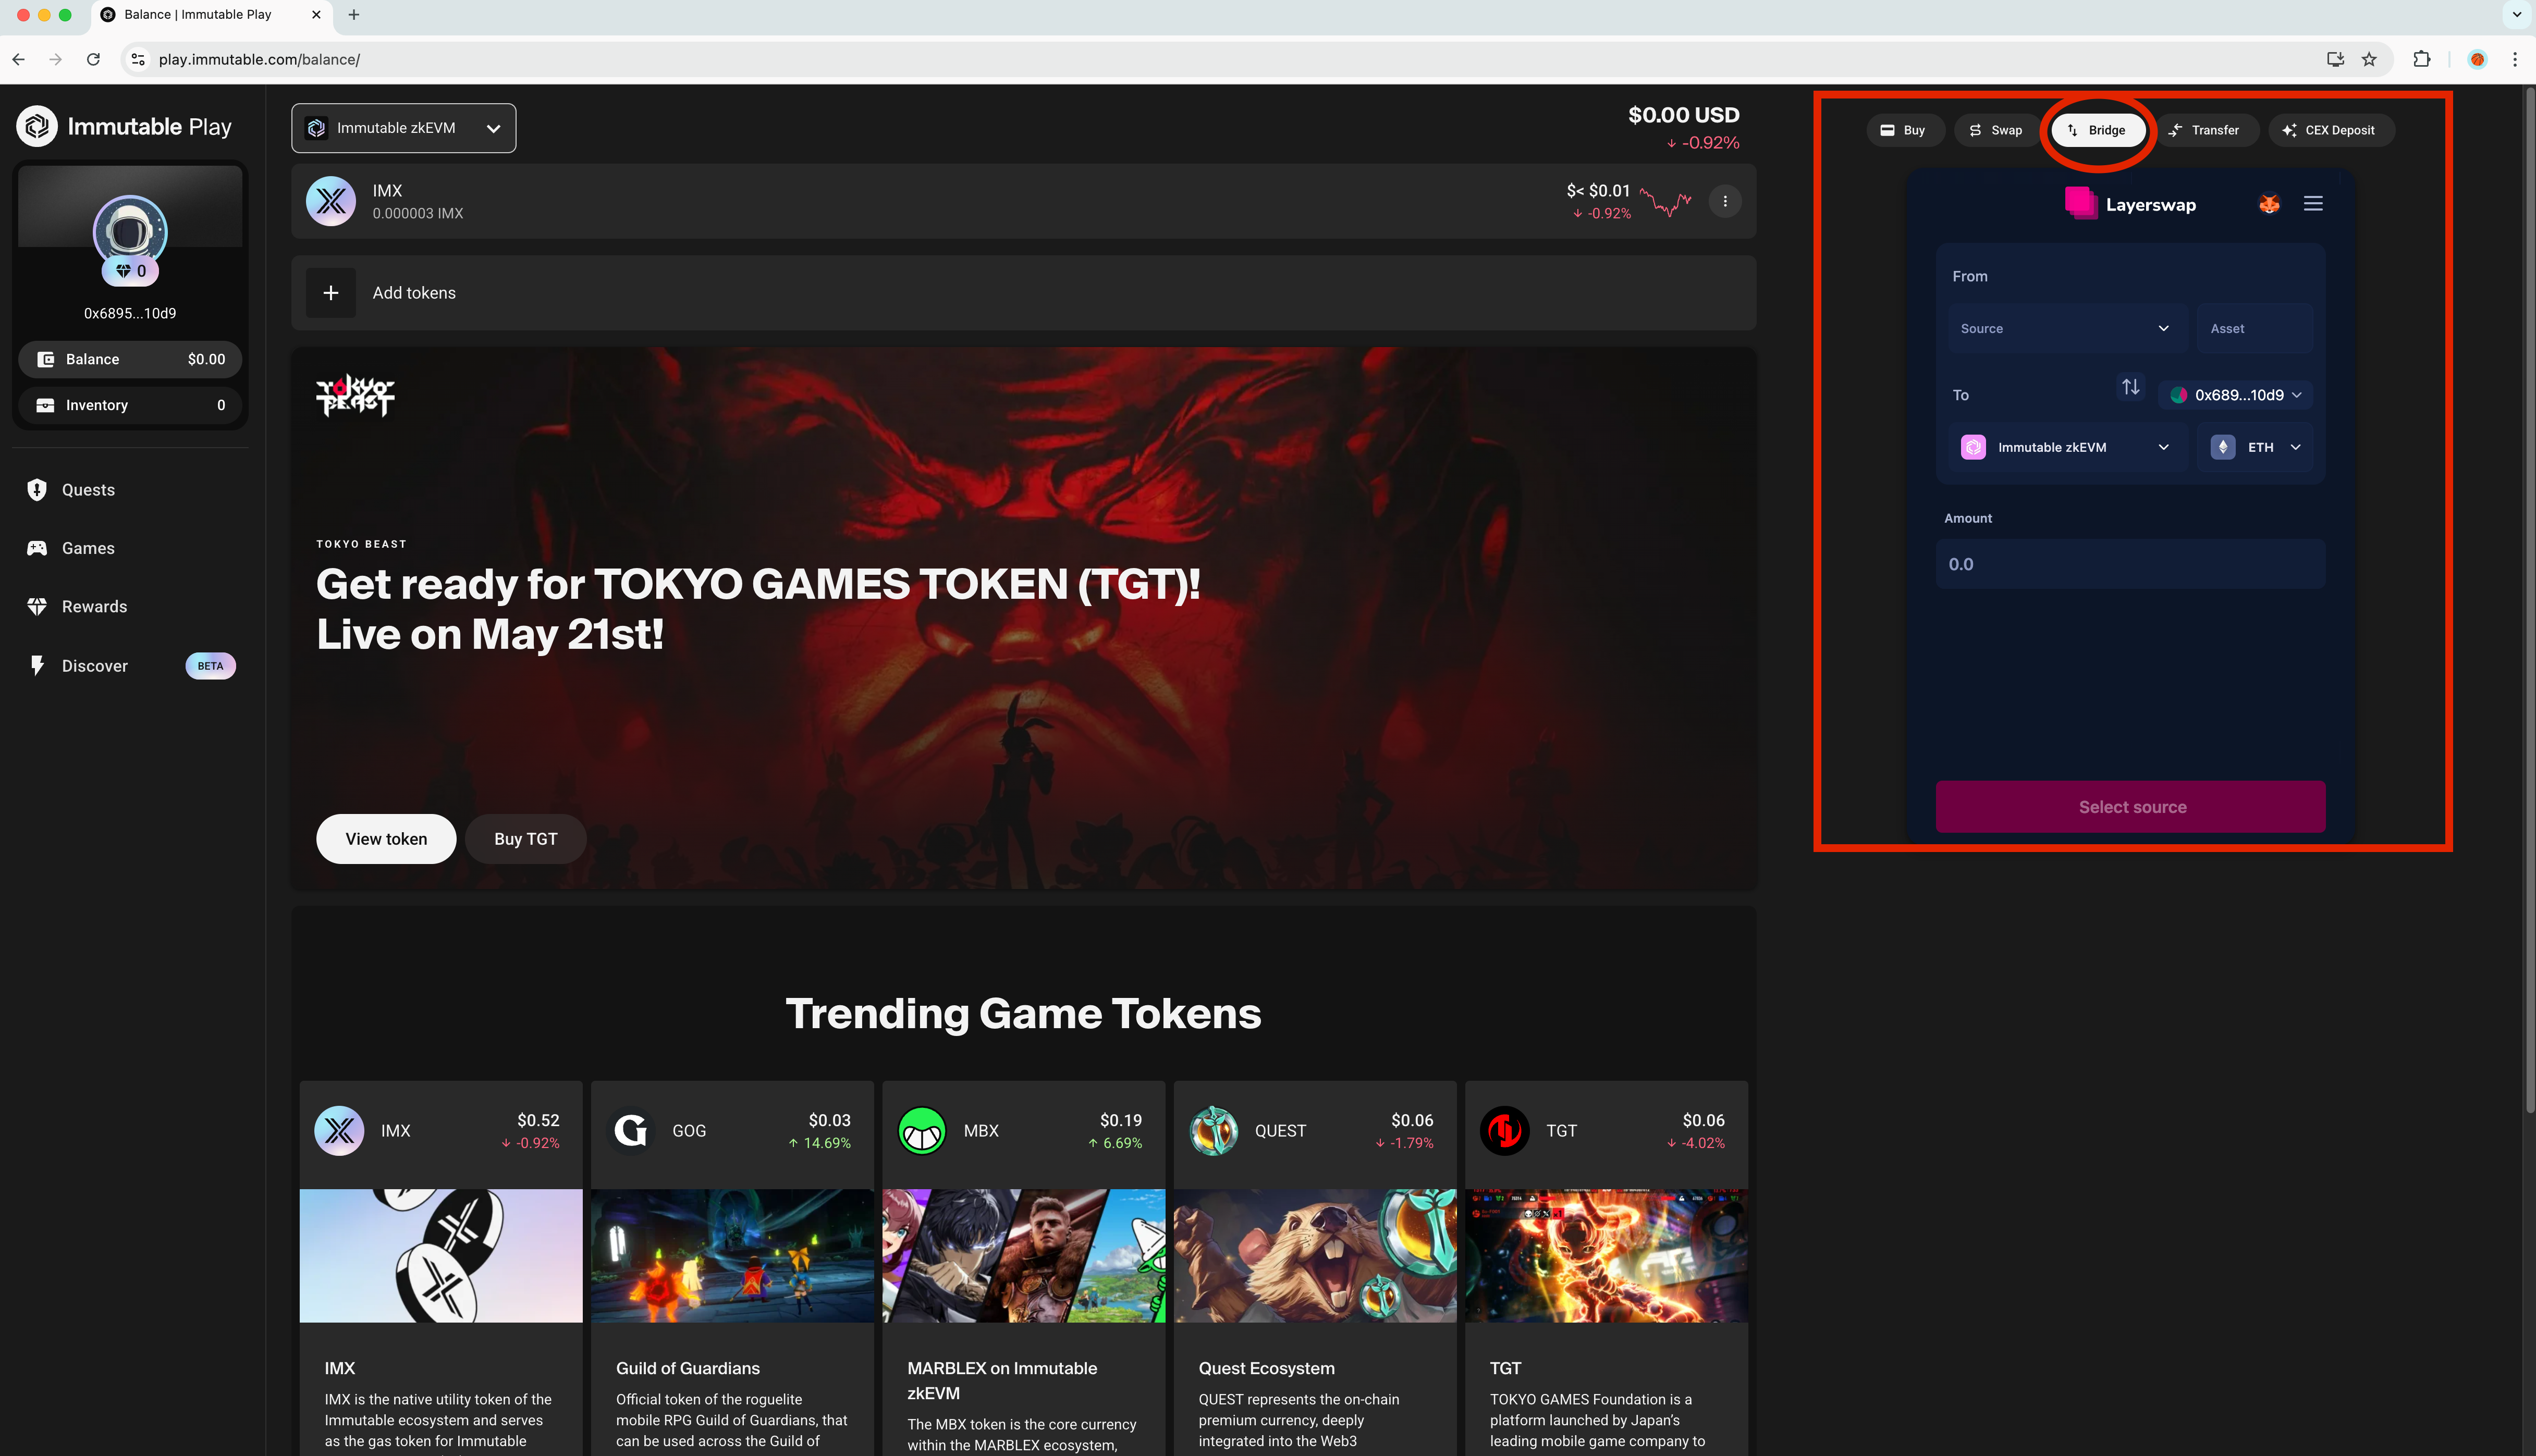
Task: Open the From Asset selector
Action: pos(2255,328)
